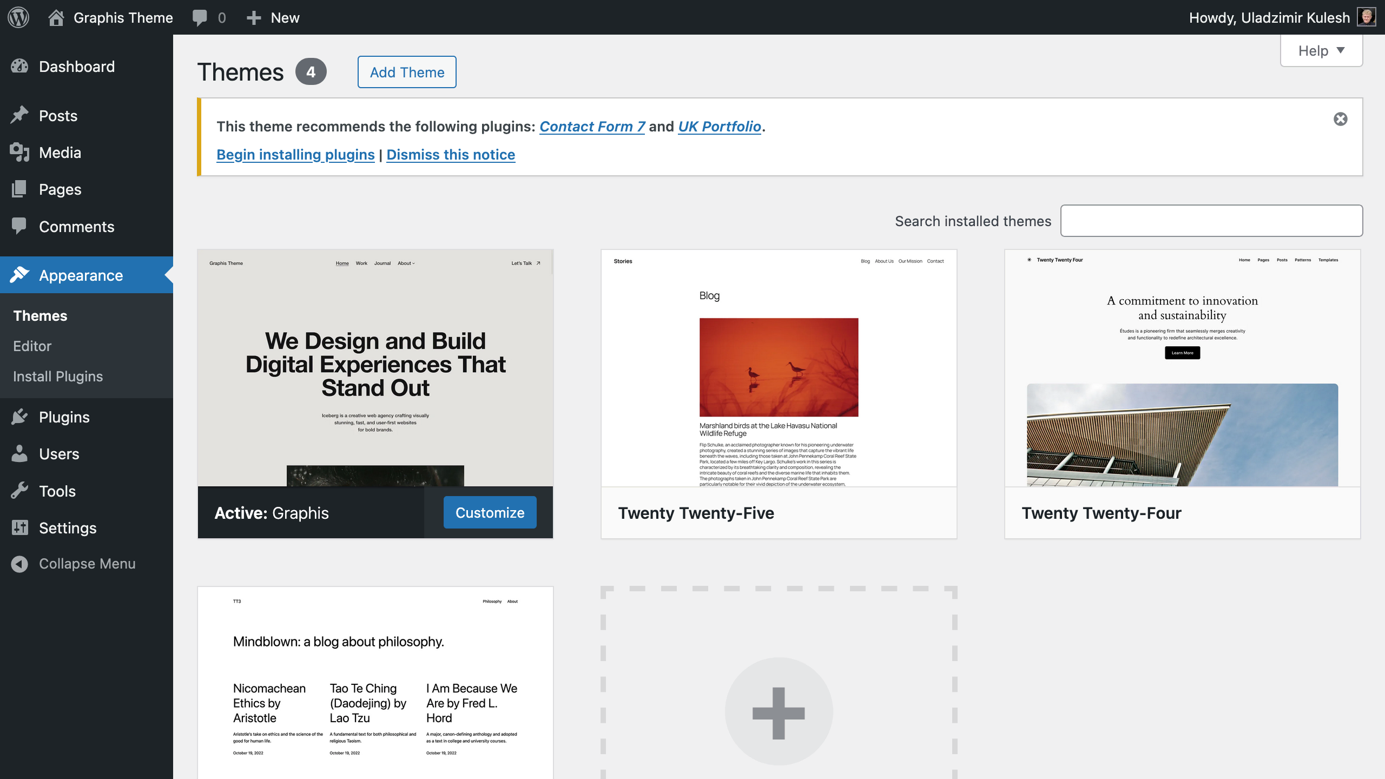Click the Plugins plug icon

19,417
